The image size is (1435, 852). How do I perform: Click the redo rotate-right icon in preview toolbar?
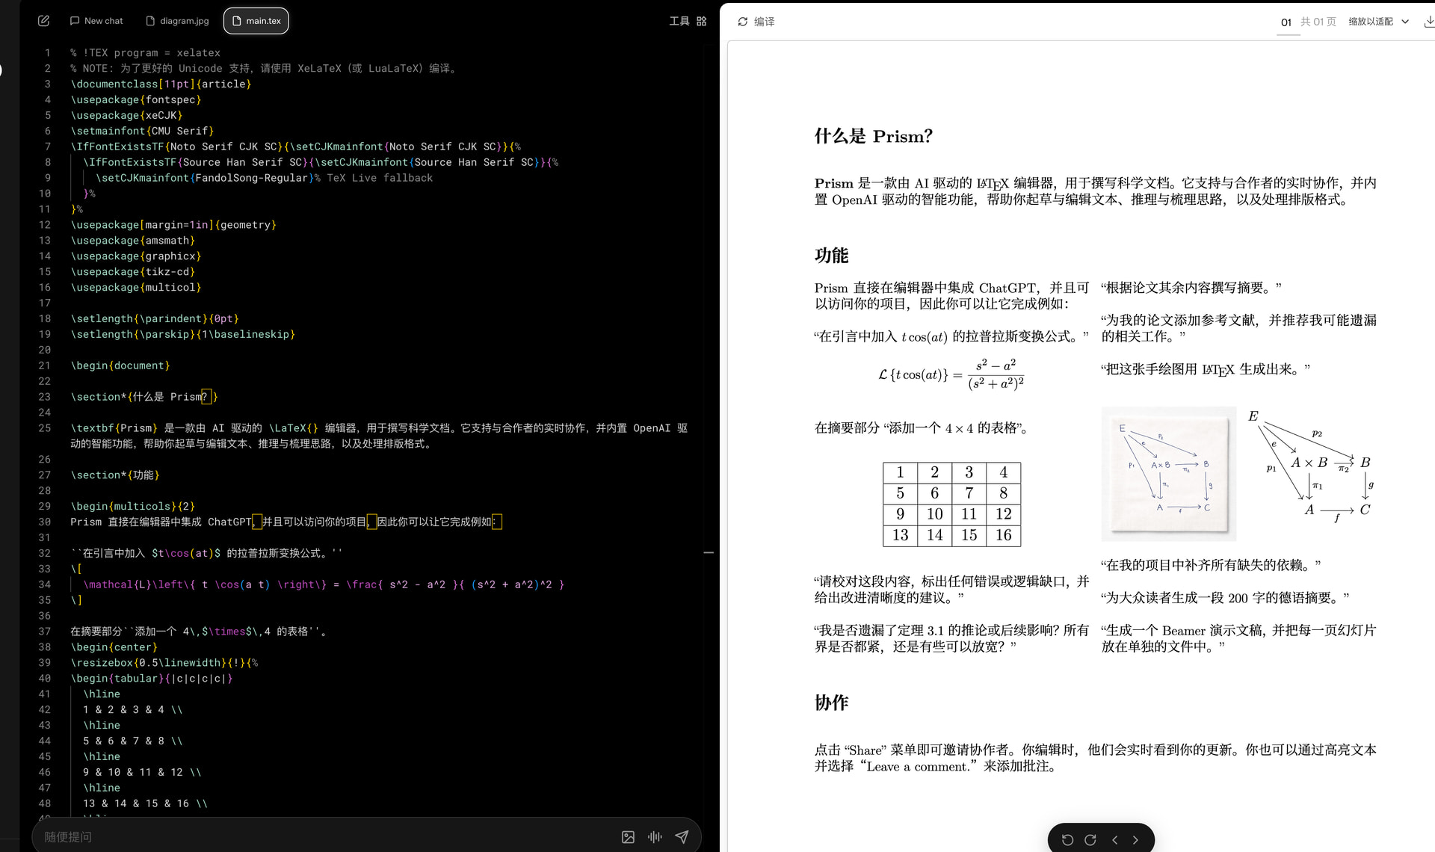1090,840
